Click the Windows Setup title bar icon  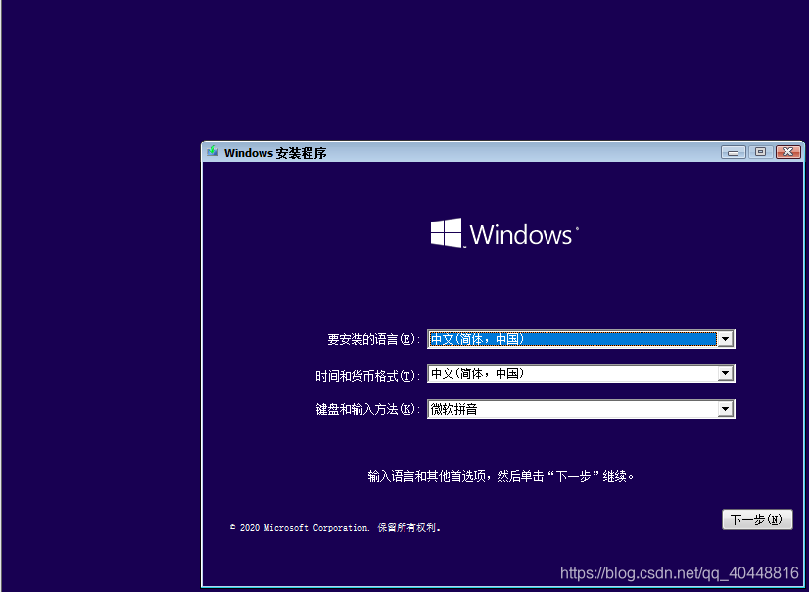[x=213, y=152]
